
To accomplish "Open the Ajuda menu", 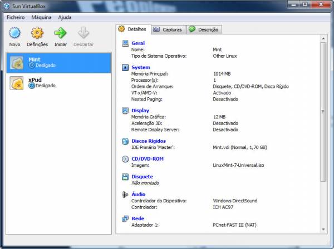I will [x=65, y=17].
